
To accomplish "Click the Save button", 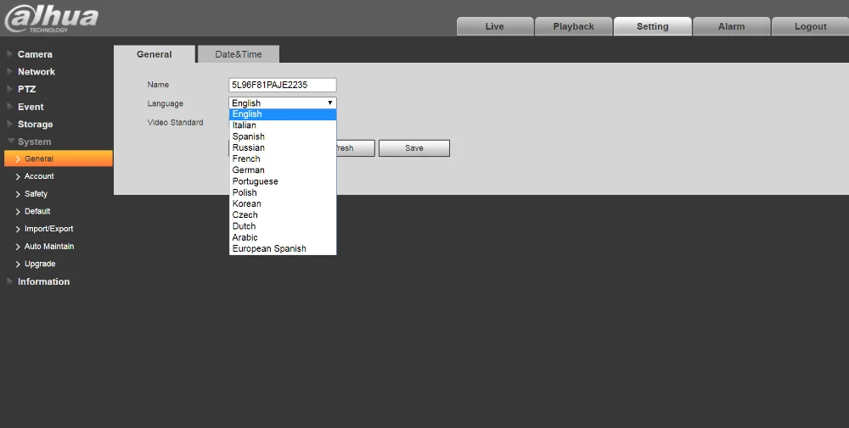I will 414,148.
